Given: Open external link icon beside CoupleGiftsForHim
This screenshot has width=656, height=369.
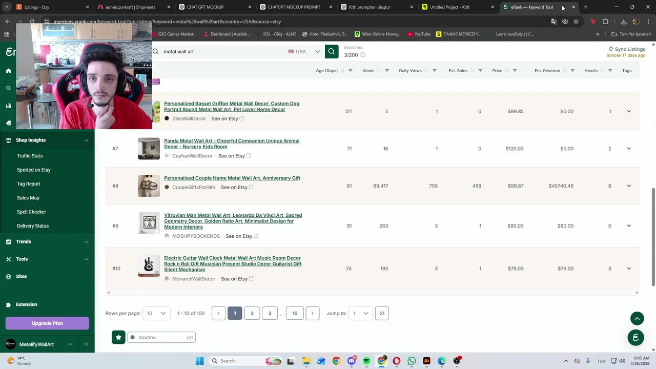Looking at the screenshot, I should [251, 187].
